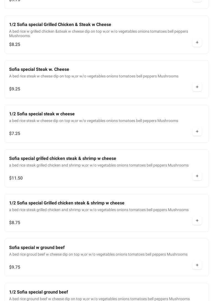This screenshot has height=301, width=213.
Task: Add the $11.50 Sofia special with shrimp
Action: click(197, 176)
